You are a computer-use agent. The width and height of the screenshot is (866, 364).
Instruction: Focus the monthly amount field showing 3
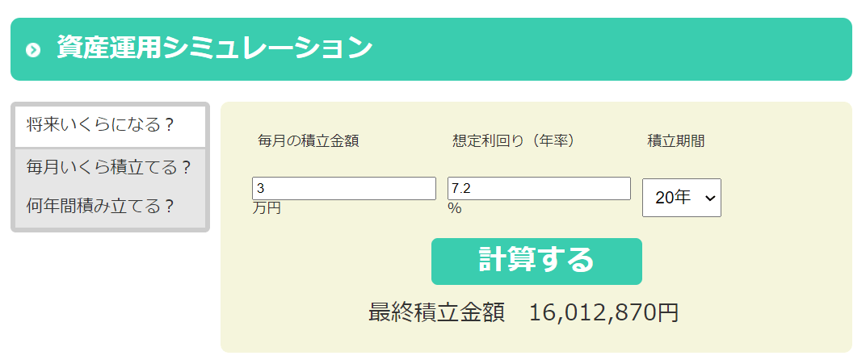tap(344, 189)
